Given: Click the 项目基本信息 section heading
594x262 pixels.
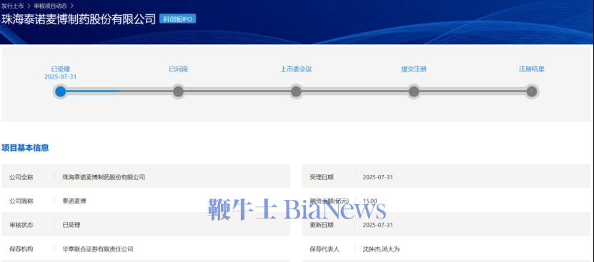Looking at the screenshot, I should (x=25, y=148).
